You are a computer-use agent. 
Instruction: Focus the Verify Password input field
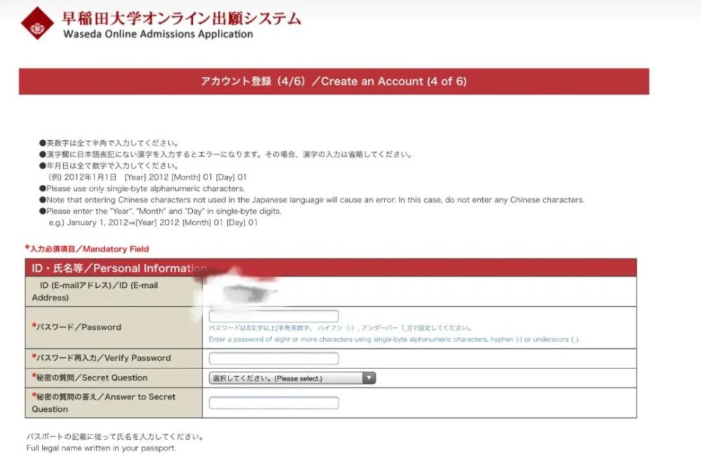click(x=273, y=358)
